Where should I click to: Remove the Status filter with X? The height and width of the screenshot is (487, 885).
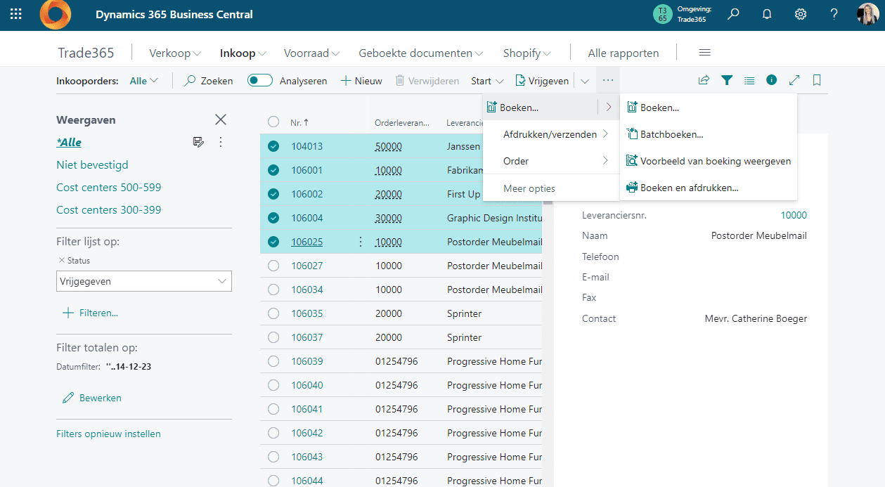(x=61, y=261)
